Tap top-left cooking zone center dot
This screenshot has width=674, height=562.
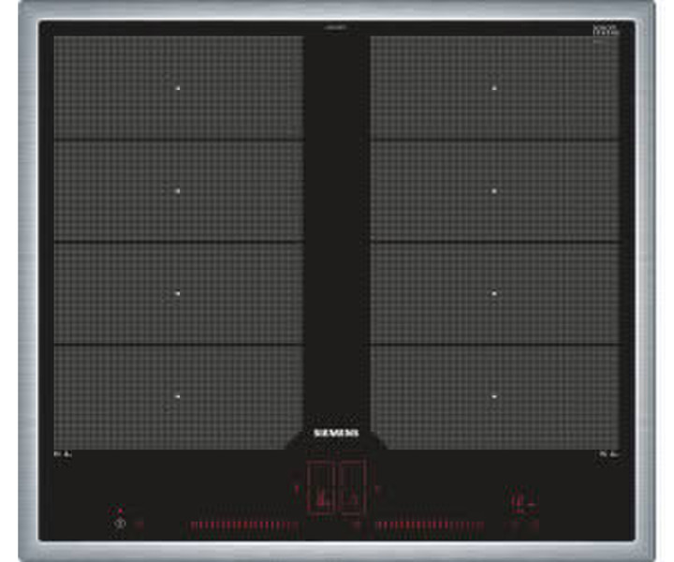(x=177, y=88)
